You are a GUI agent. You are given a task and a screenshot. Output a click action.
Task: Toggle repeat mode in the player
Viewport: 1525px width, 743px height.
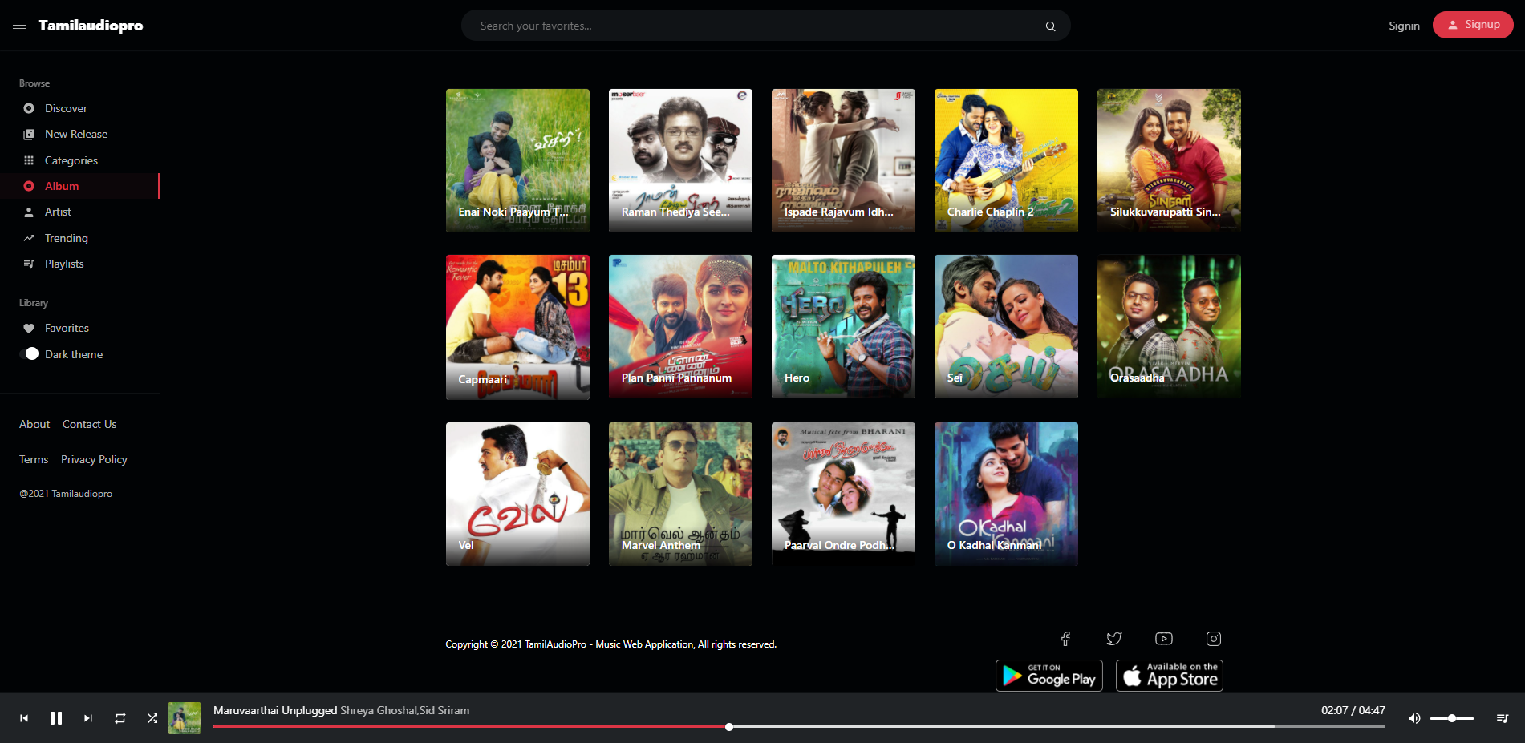tap(120, 718)
